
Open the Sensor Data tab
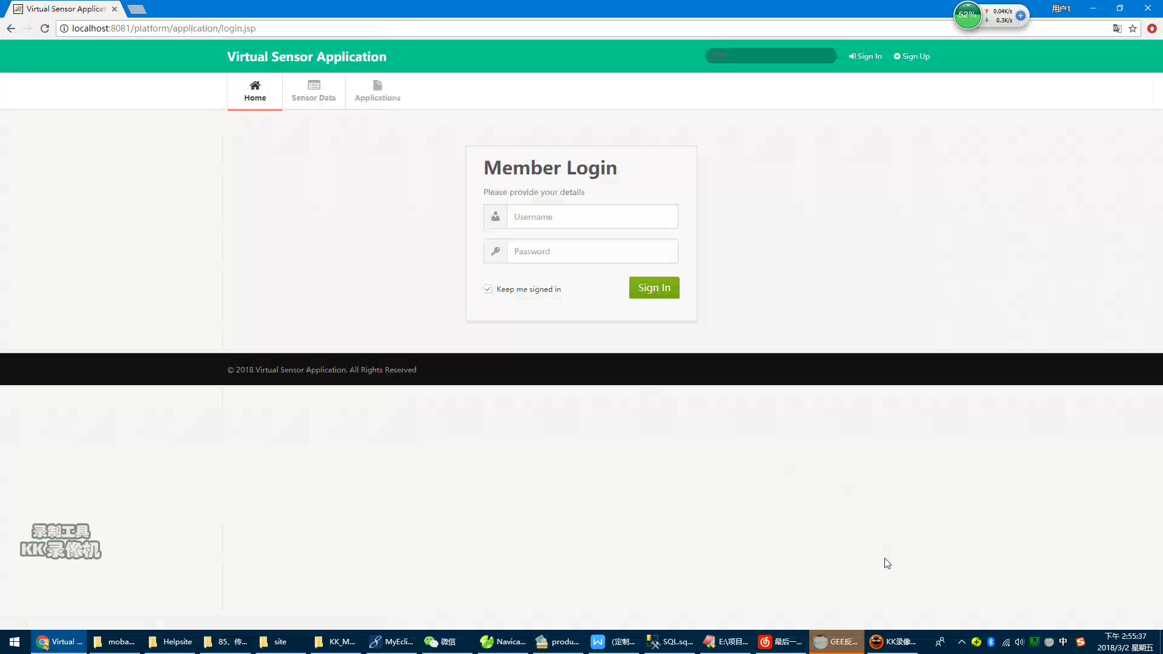[313, 91]
